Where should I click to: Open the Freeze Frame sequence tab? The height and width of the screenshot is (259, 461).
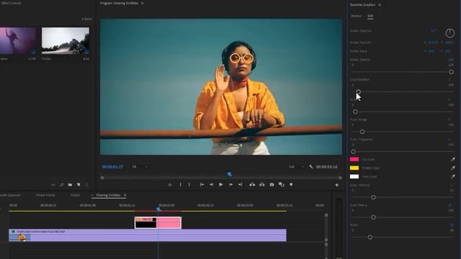45,195
